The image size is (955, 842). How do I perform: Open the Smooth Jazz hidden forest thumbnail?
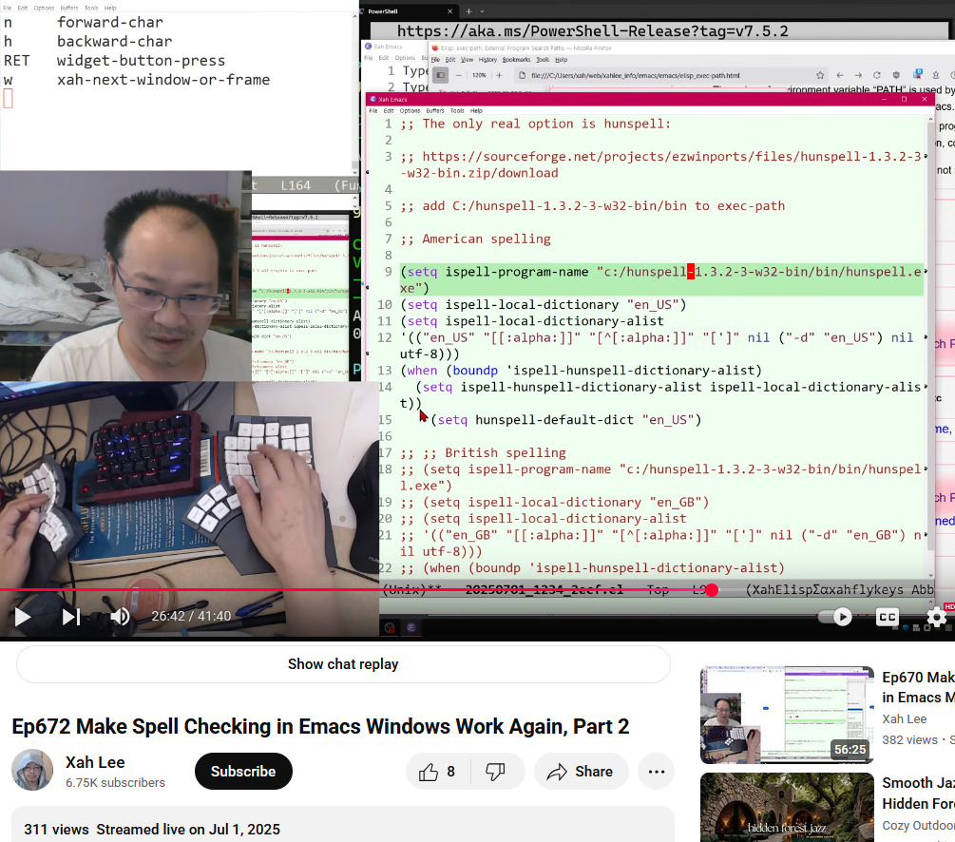(x=787, y=807)
